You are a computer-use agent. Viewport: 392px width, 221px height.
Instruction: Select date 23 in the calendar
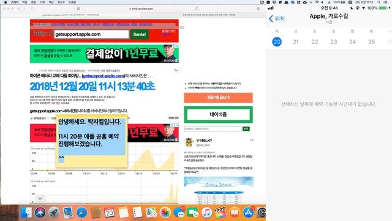(x=333, y=42)
